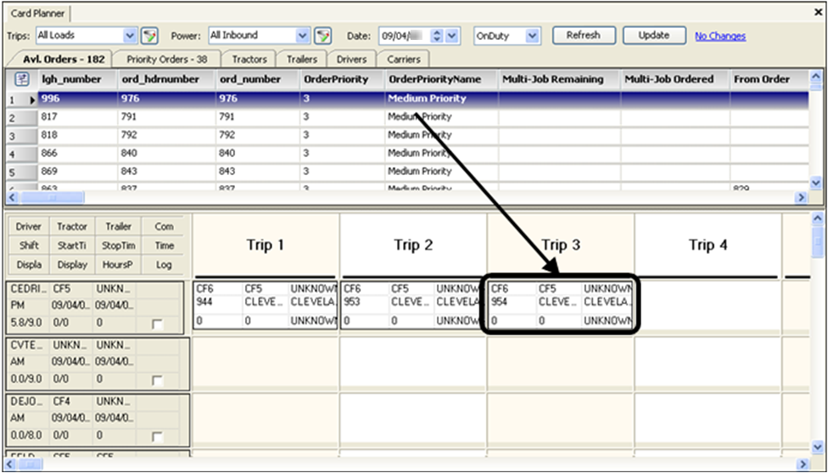This screenshot has height=473, width=828.
Task: Click the filter icon next to Trips dropdown
Action: tap(150, 36)
